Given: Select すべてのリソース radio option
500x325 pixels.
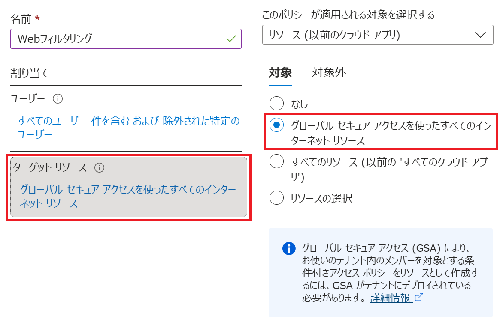Looking at the screenshot, I should 276,161.
